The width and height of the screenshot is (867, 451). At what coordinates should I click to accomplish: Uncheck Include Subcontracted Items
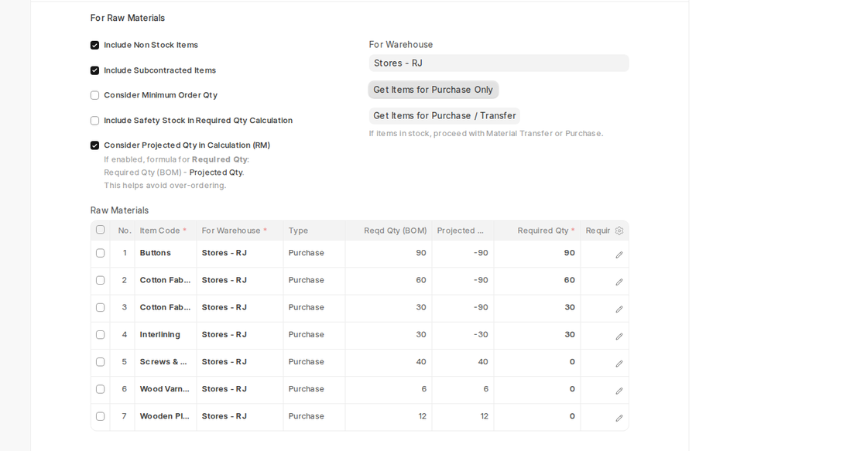[x=94, y=70]
